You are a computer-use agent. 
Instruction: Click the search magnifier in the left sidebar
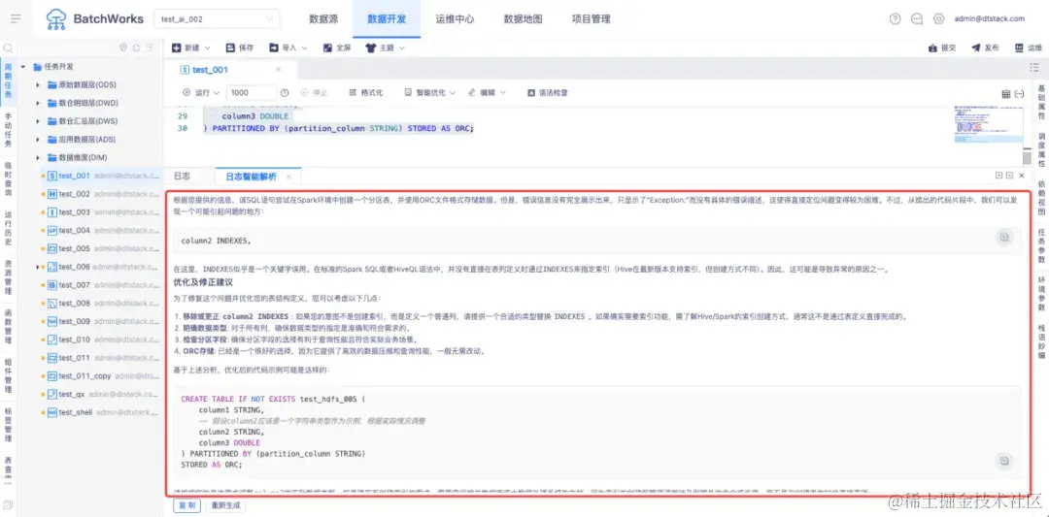click(8, 48)
